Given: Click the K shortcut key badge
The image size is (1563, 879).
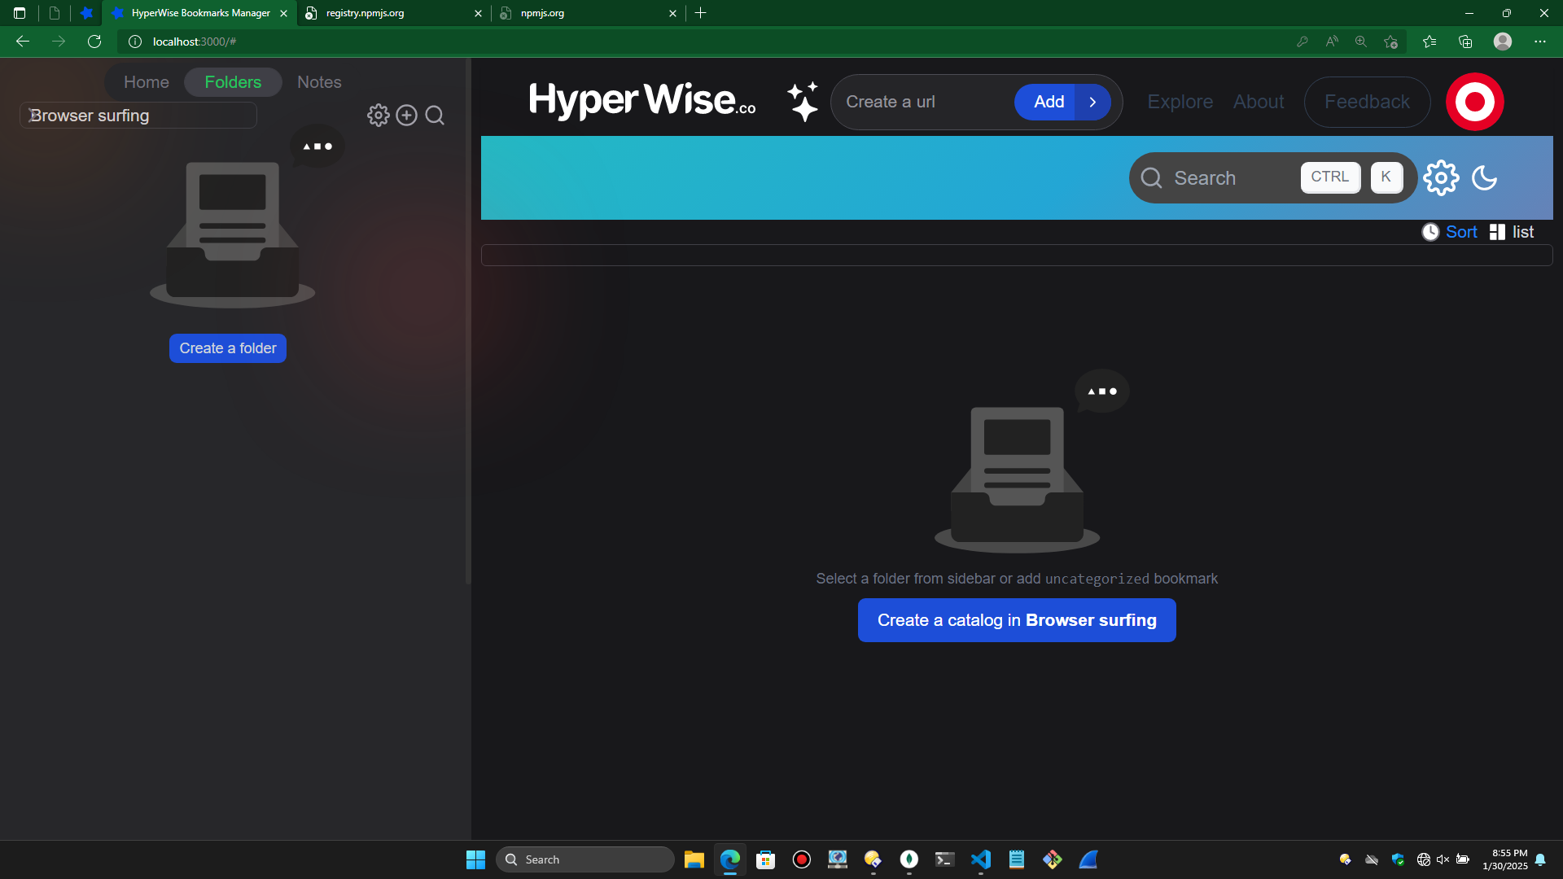Looking at the screenshot, I should click(x=1386, y=177).
